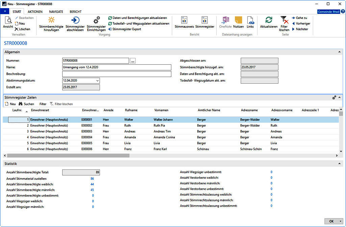
Task: Click the horizontal scrollbar of the lines grid
Action: [x=68, y=156]
